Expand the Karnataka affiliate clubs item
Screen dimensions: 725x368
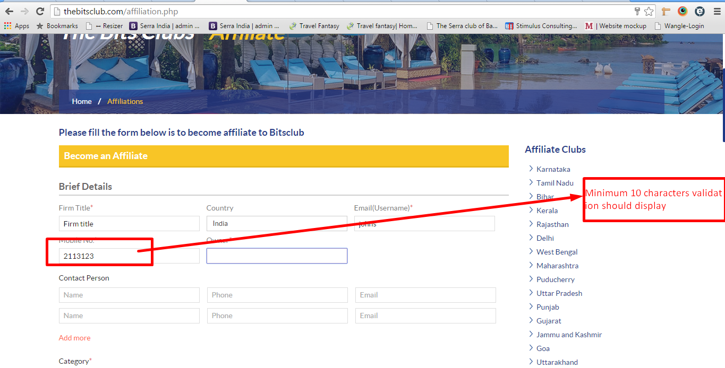point(553,169)
